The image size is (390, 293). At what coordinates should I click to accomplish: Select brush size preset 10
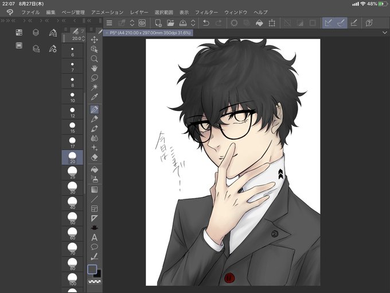coord(72,97)
